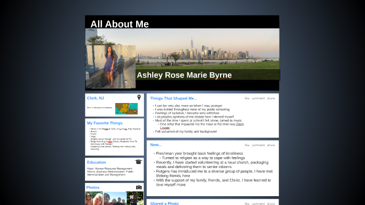Click the camera icon in the Photos panel
The width and height of the screenshot is (365, 205).
(x=139, y=187)
